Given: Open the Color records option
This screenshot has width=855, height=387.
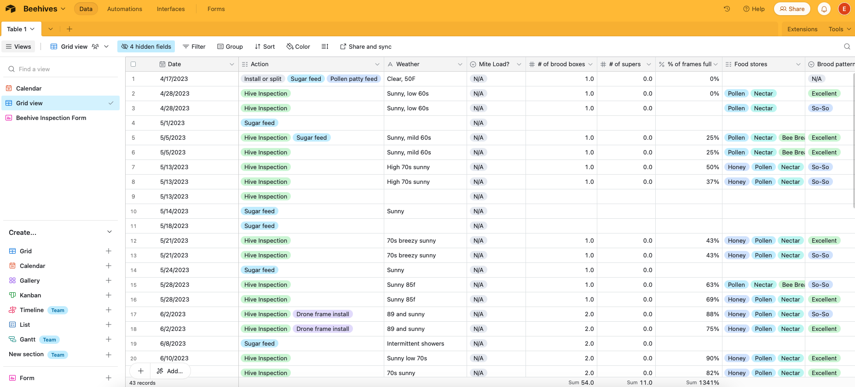Looking at the screenshot, I should click(x=298, y=46).
